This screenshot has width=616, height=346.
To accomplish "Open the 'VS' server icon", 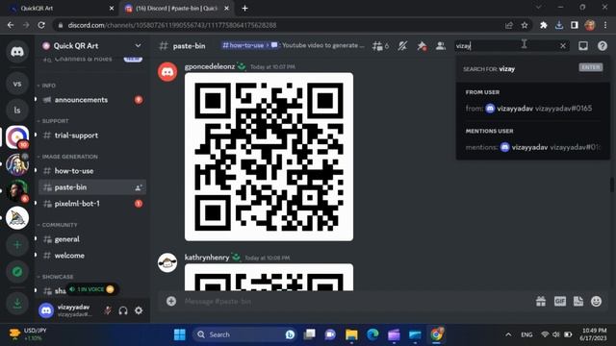I will (x=17, y=84).
